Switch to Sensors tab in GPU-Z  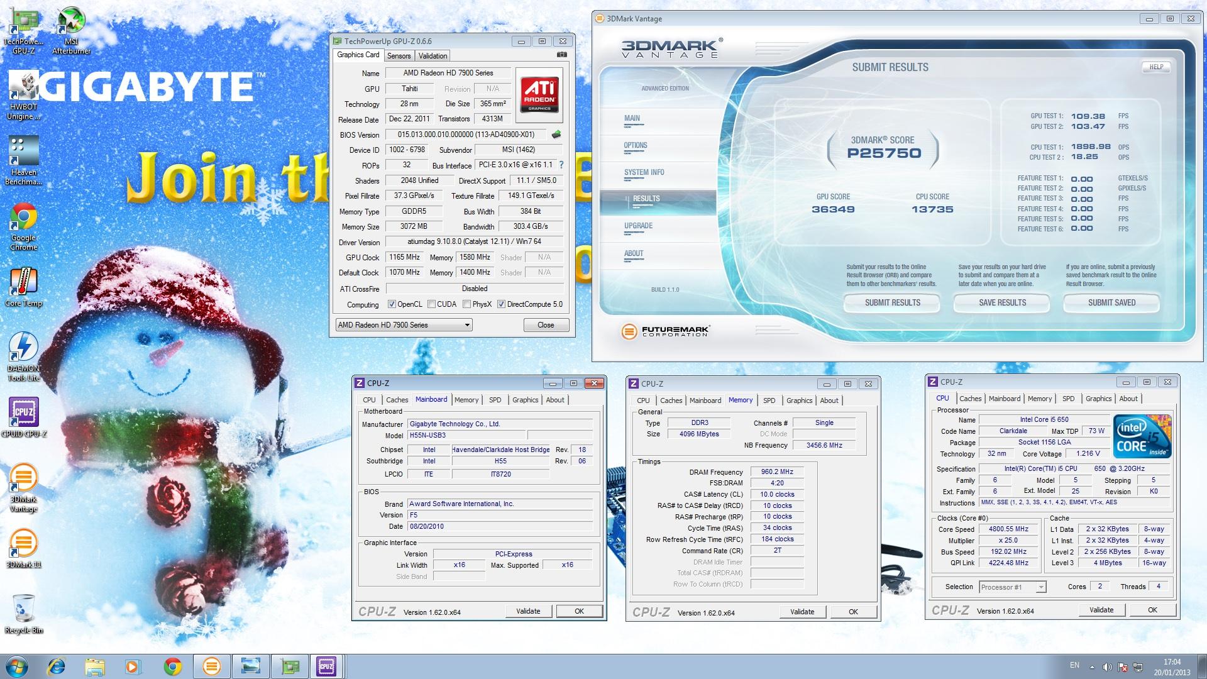point(399,56)
